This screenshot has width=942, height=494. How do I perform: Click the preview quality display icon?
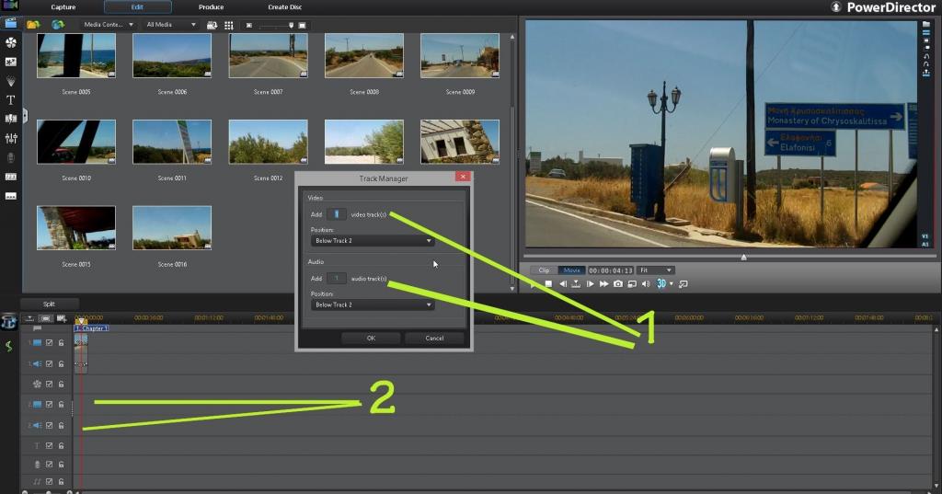point(632,283)
